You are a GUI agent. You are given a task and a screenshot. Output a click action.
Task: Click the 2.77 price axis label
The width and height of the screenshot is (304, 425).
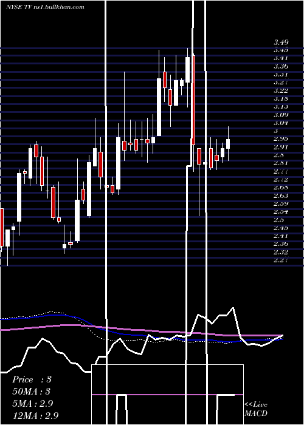point(281,171)
